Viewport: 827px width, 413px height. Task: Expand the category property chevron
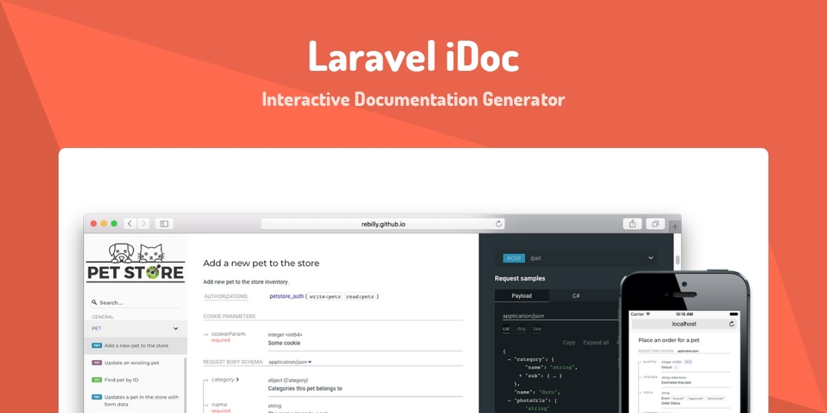pyautogui.click(x=237, y=379)
